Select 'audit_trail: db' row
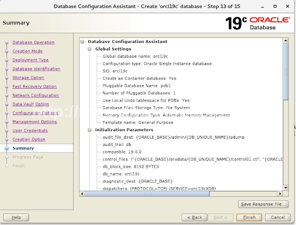The width and height of the screenshot is (296, 225). (117, 145)
